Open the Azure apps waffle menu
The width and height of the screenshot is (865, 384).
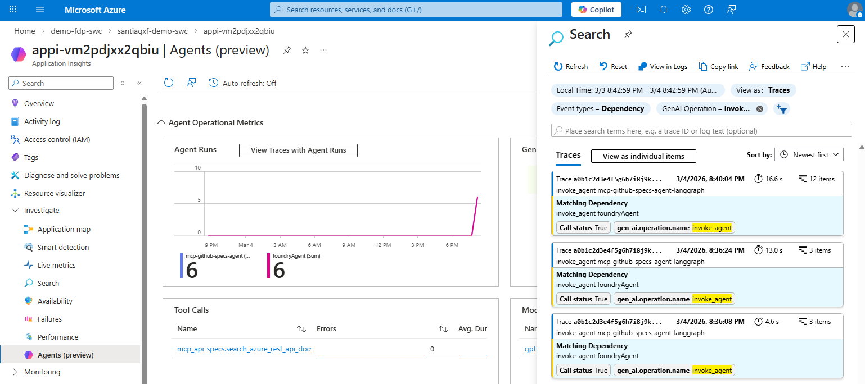pyautogui.click(x=13, y=10)
